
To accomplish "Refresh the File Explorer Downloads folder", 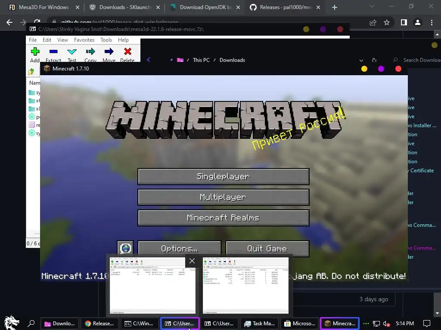I will click(x=374, y=60).
